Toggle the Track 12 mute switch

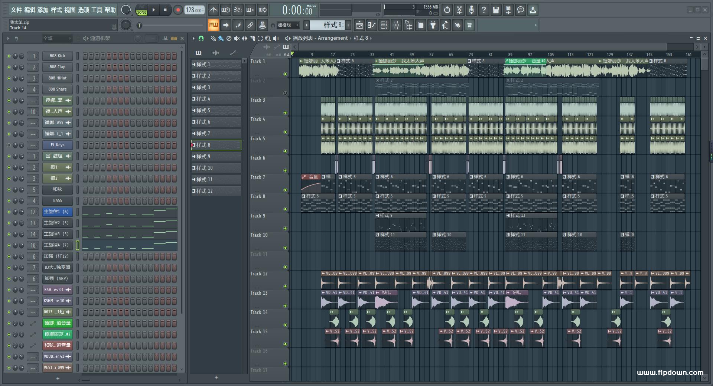(285, 287)
